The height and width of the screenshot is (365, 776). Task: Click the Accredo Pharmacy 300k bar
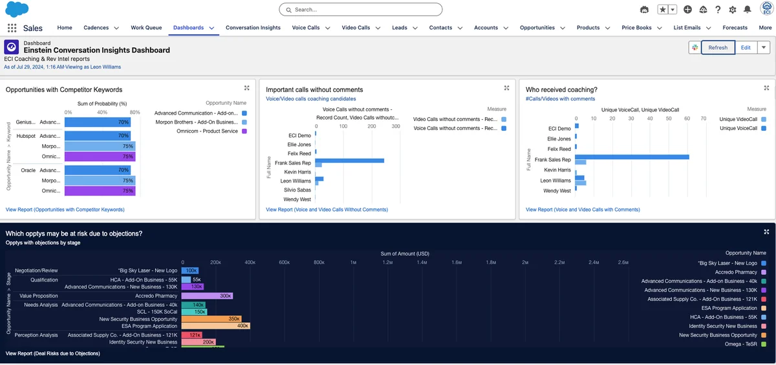pyautogui.click(x=207, y=296)
